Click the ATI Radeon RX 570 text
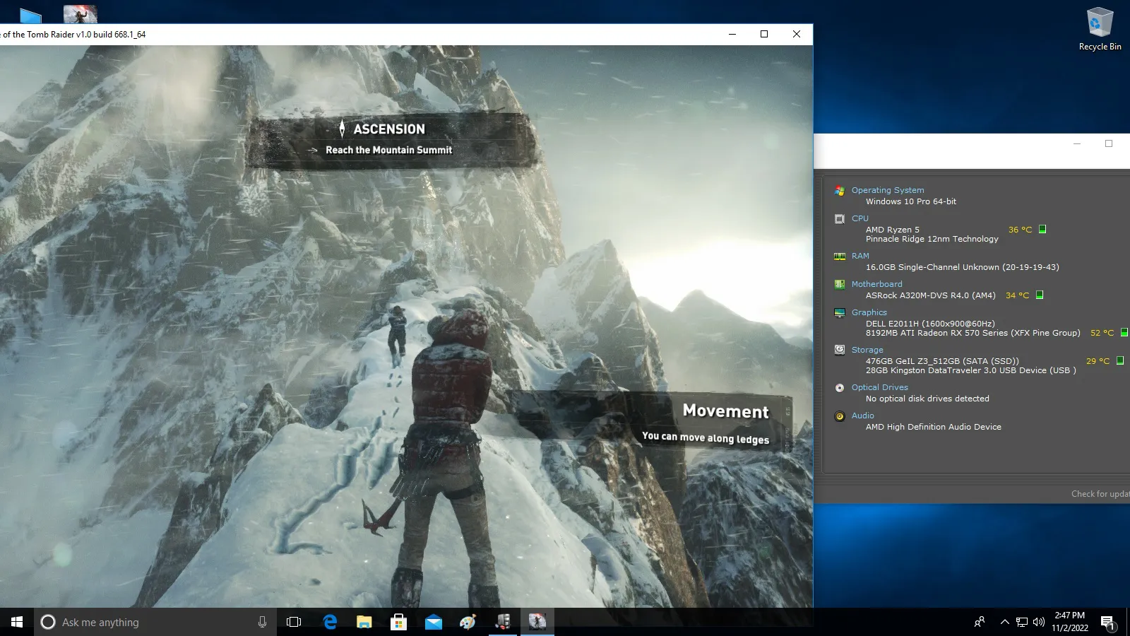 pyautogui.click(x=973, y=333)
